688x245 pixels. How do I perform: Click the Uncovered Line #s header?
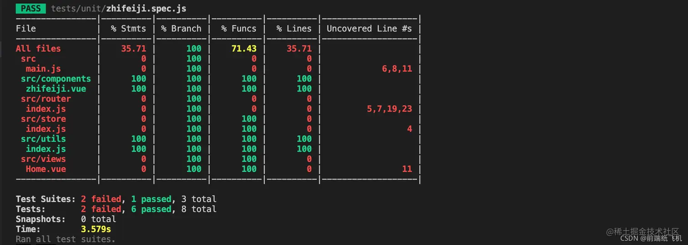[369, 29]
